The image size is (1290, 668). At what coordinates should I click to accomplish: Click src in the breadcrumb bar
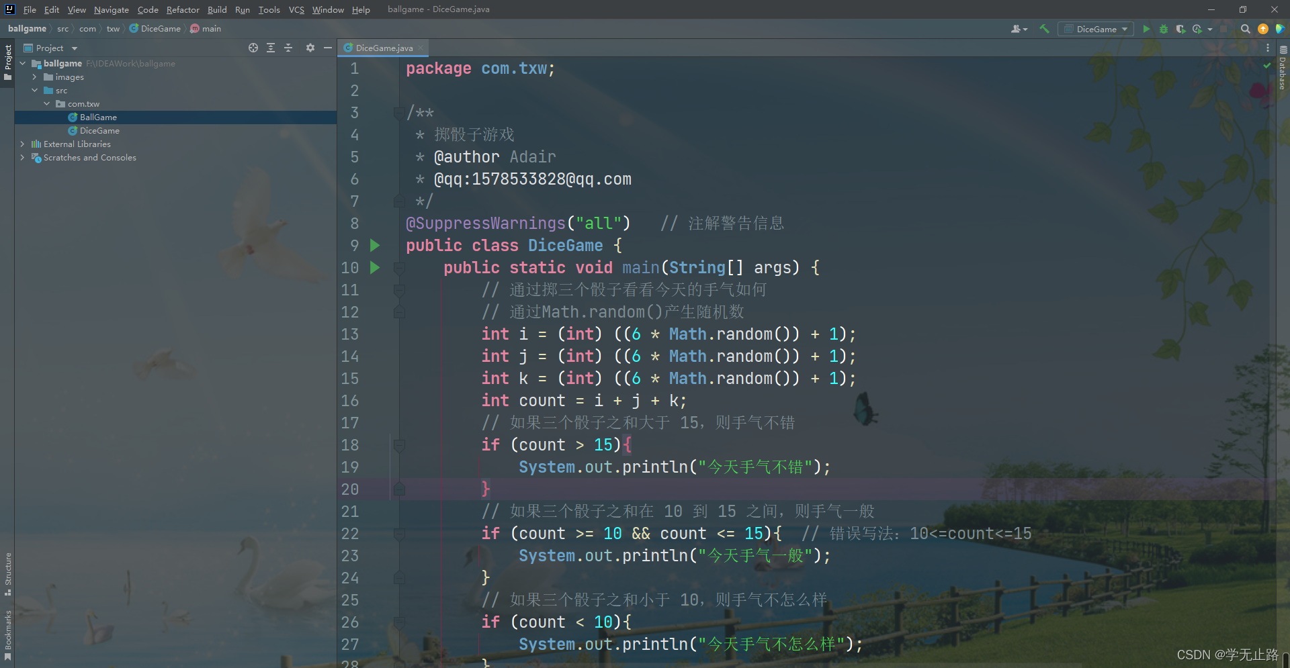pyautogui.click(x=62, y=28)
